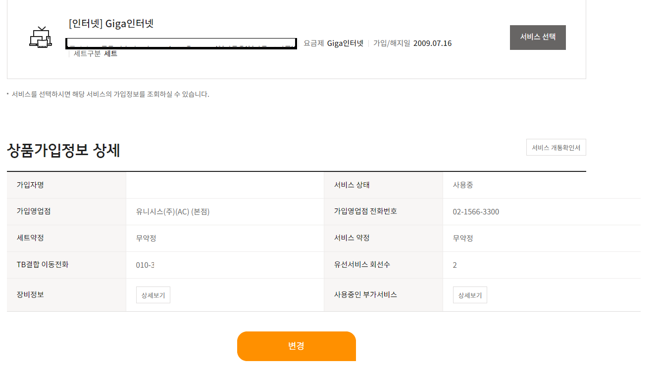The width and height of the screenshot is (658, 368).
Task: Click the 요금제 Giga인터넷 text
Action: 333,43
